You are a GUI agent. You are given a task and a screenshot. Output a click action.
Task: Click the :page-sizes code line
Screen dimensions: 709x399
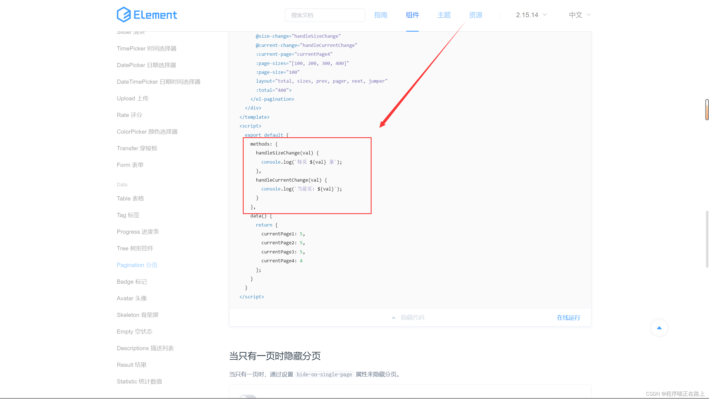[302, 63]
